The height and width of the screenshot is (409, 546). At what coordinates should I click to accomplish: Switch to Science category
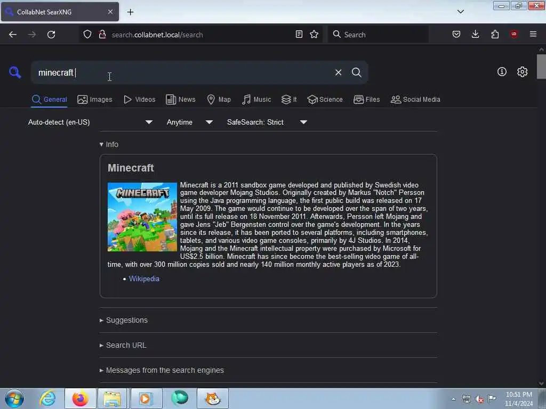point(325,100)
